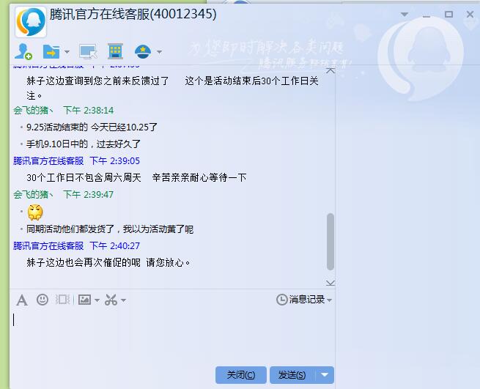Open the send file folder icon

(x=51, y=51)
